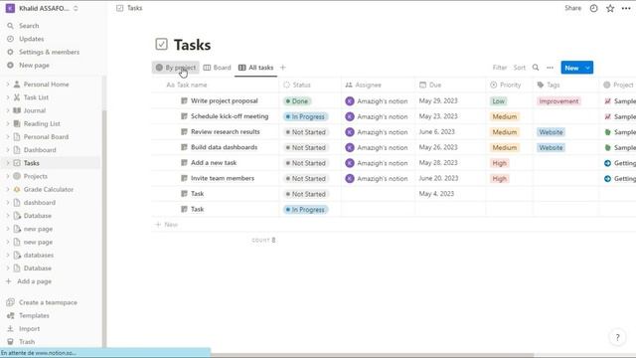The height and width of the screenshot is (358, 636).
Task: Open Personal Home page icon
Action: click(x=17, y=85)
